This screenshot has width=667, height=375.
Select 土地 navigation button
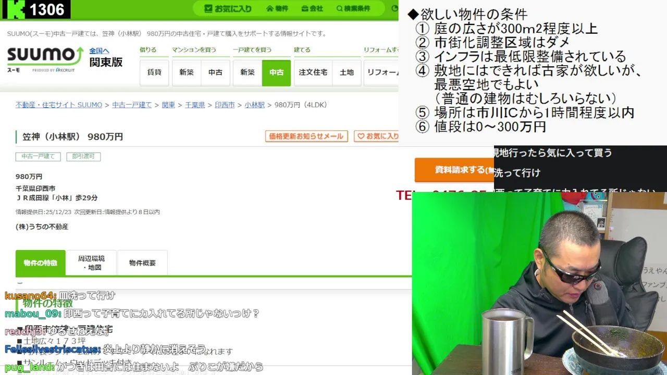click(x=347, y=72)
